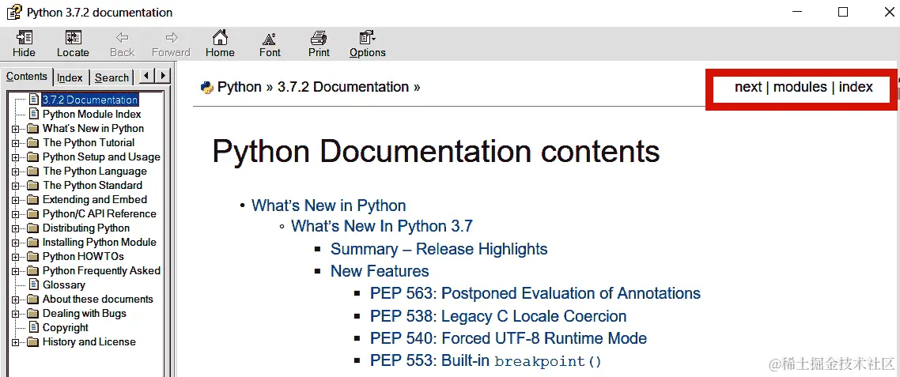Click folder icon for The Python Language
The width and height of the screenshot is (900, 377).
point(32,171)
